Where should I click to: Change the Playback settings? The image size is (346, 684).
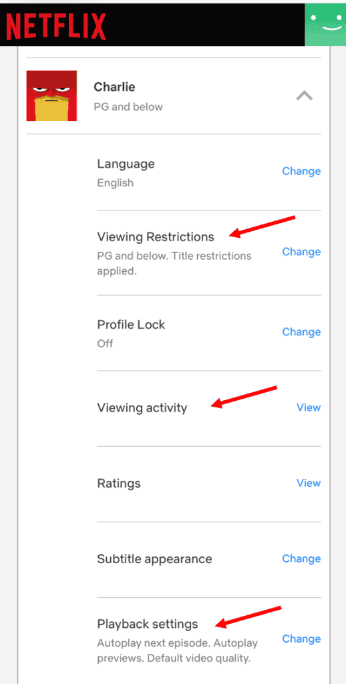click(301, 639)
